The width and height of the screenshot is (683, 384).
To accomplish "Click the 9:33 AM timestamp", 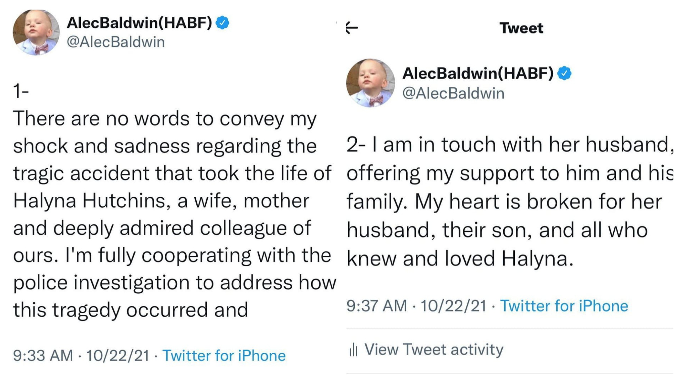I will (x=43, y=356).
